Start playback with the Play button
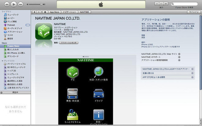 [14, 4]
